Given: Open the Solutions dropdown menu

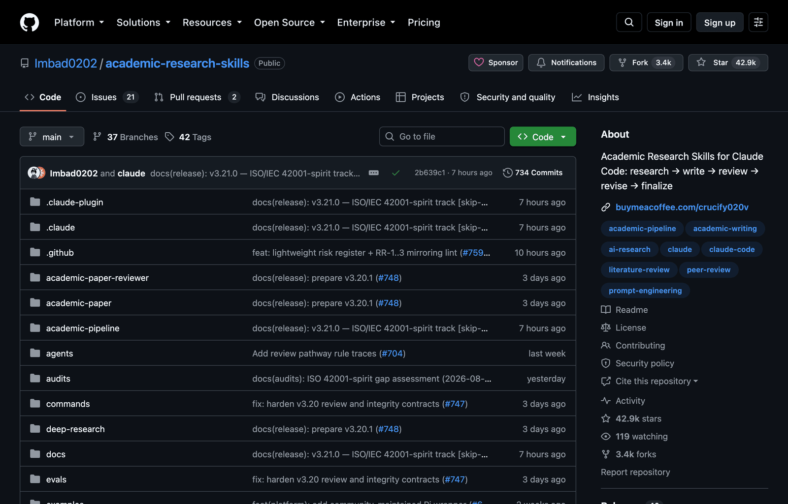Looking at the screenshot, I should pyautogui.click(x=143, y=22).
